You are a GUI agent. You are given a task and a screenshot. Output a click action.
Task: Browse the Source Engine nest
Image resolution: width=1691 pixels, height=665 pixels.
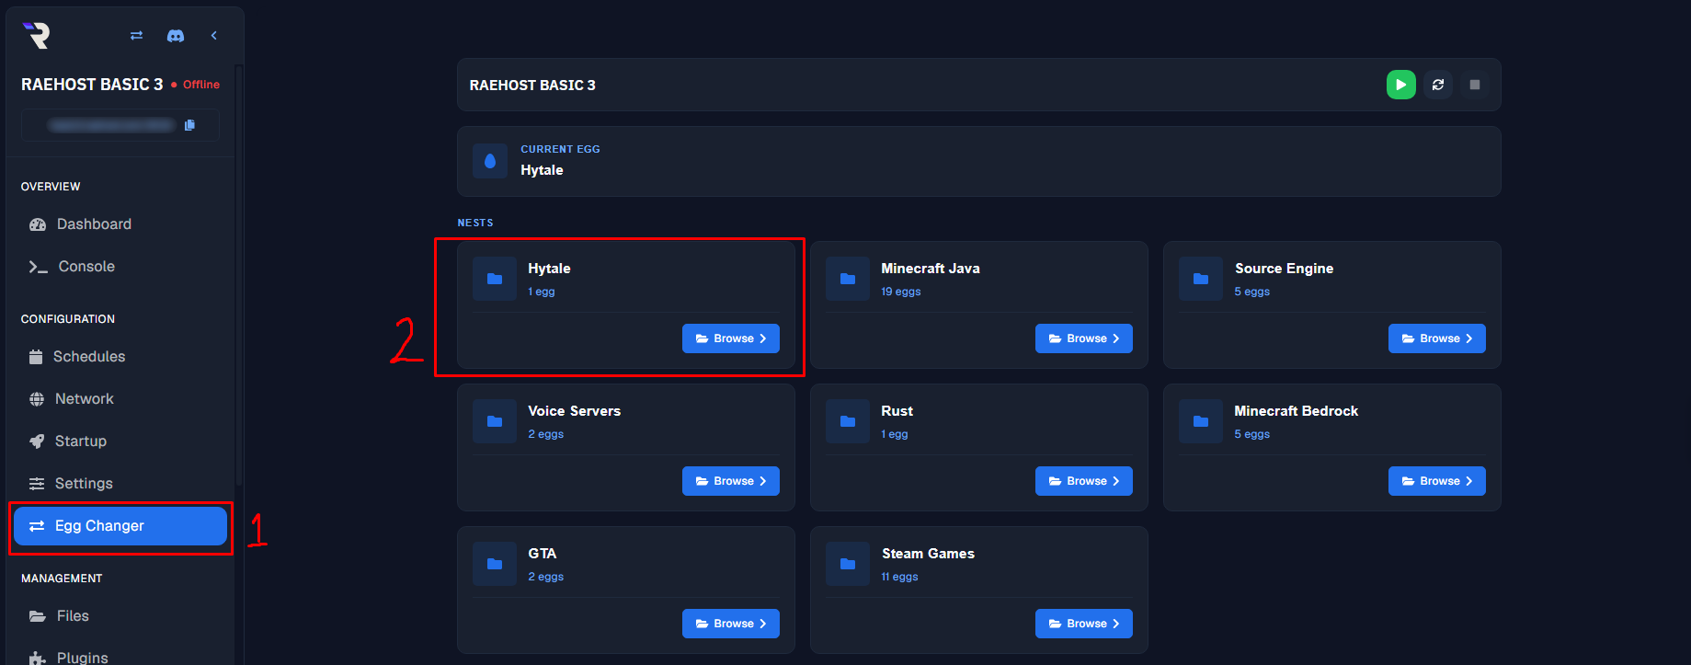(x=1437, y=338)
